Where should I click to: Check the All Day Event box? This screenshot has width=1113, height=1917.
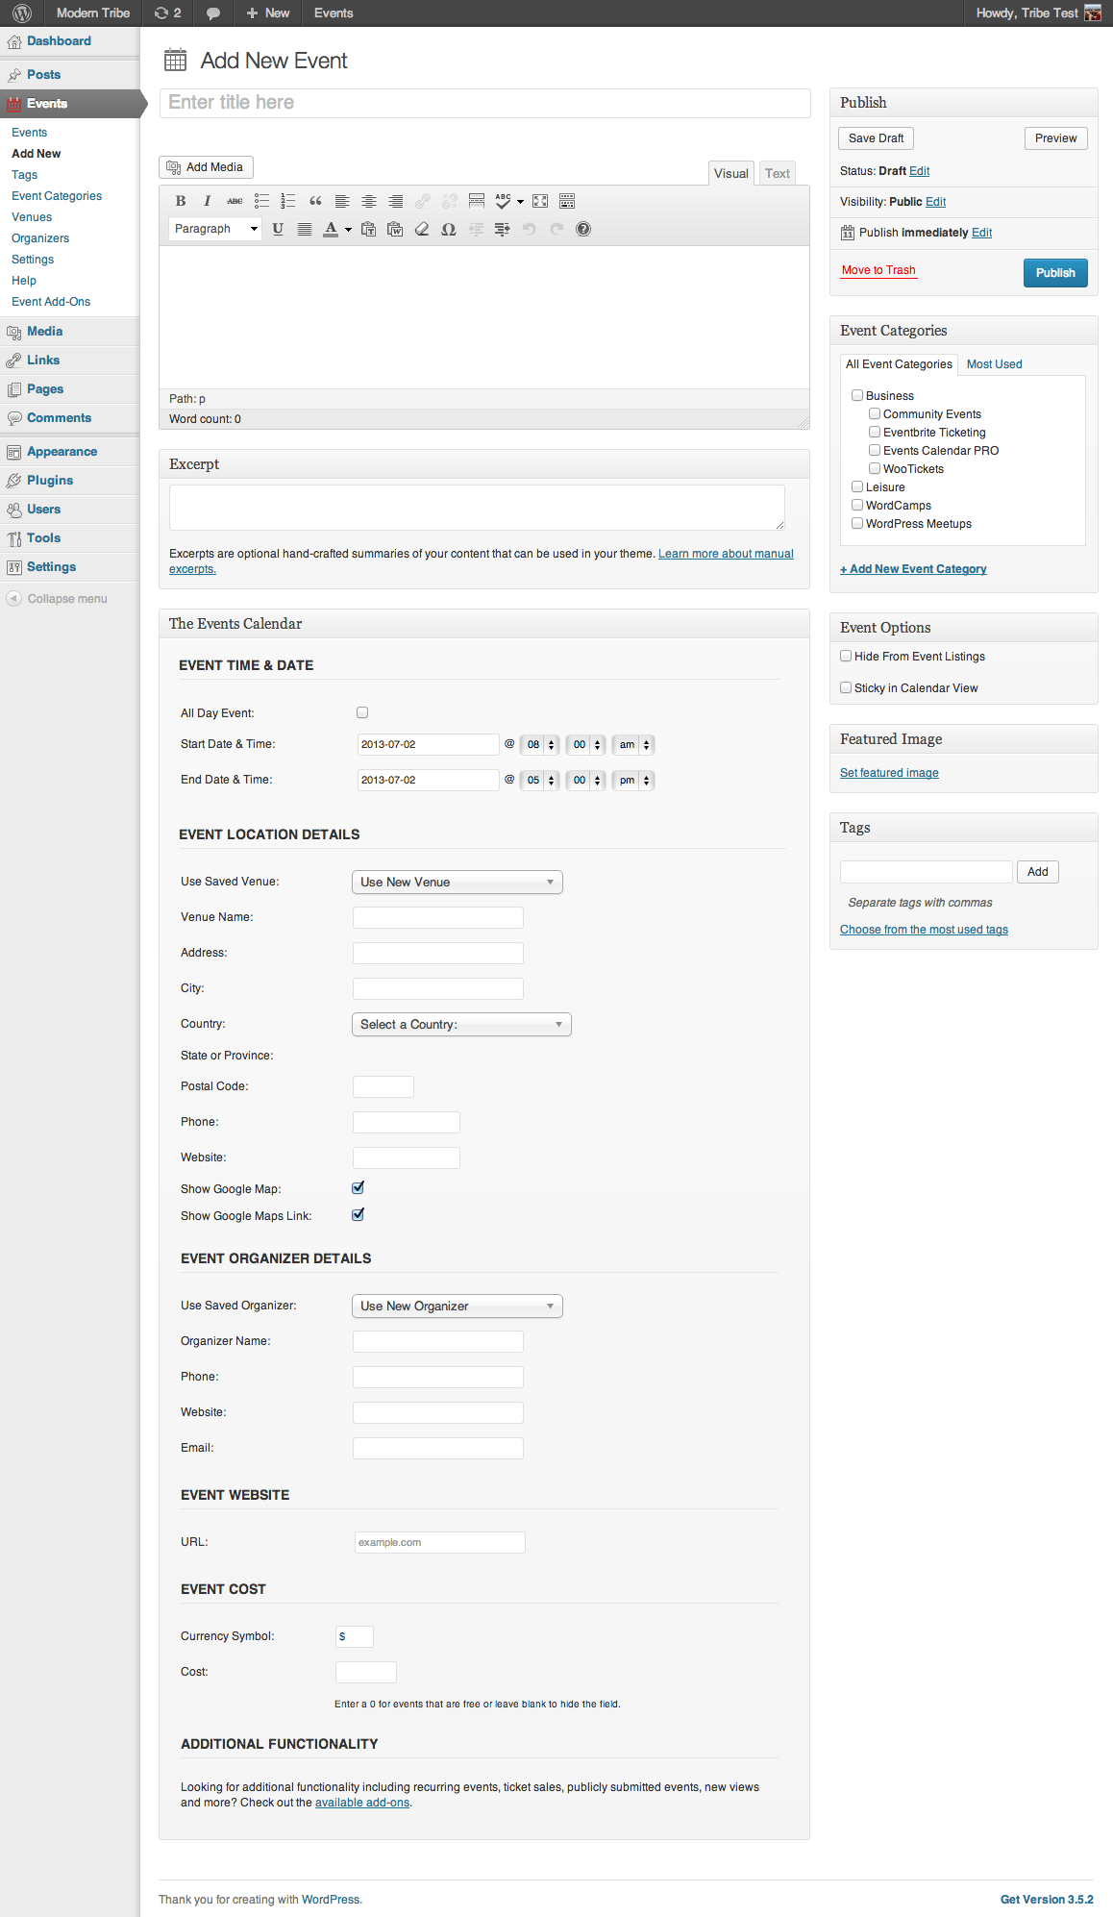(362, 712)
